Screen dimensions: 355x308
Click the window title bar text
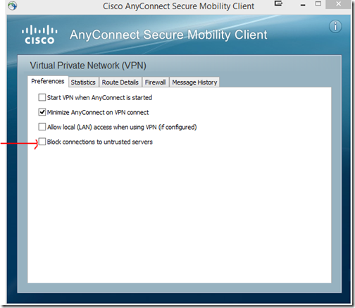tap(178, 6)
